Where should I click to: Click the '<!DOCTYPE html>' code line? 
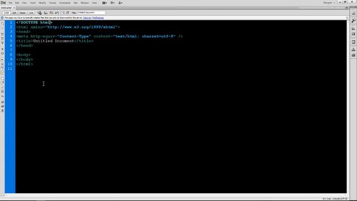point(35,22)
